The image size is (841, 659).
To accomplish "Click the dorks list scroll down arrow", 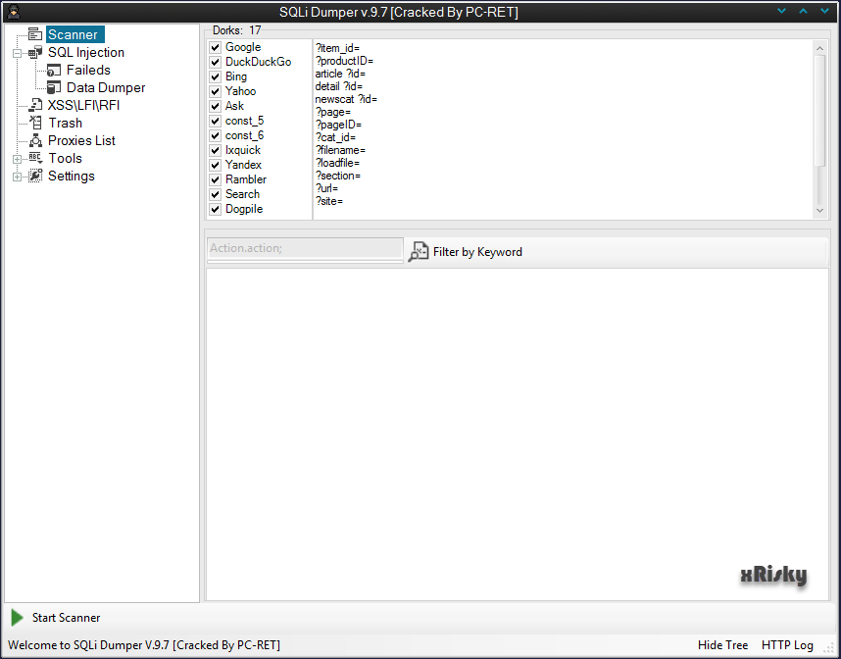I will point(819,211).
